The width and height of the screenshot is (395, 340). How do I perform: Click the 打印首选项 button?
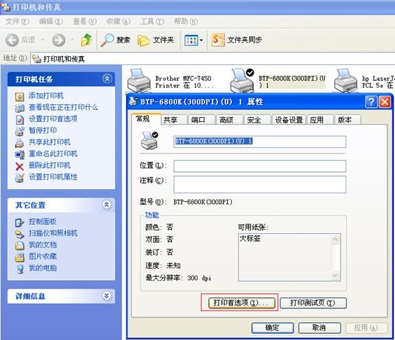tap(241, 303)
